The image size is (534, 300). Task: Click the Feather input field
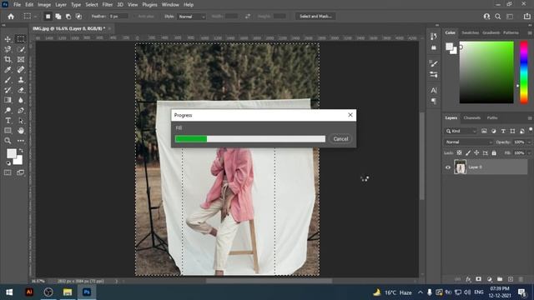[118, 17]
